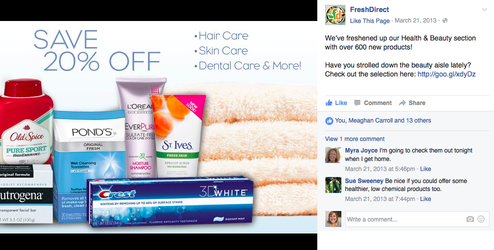494x250 pixels.
Task: Show the Meaghan Carroll and 13 others list
Action: [383, 120]
